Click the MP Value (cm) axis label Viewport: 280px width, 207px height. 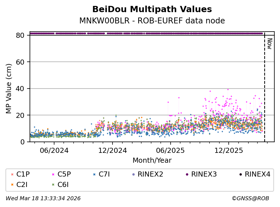point(9,89)
